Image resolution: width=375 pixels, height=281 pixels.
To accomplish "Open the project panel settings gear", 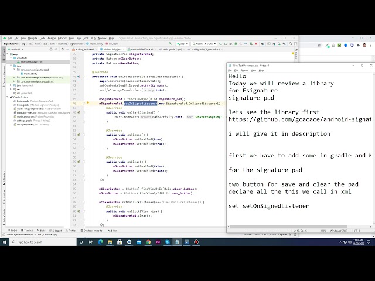I will pos(63,49).
